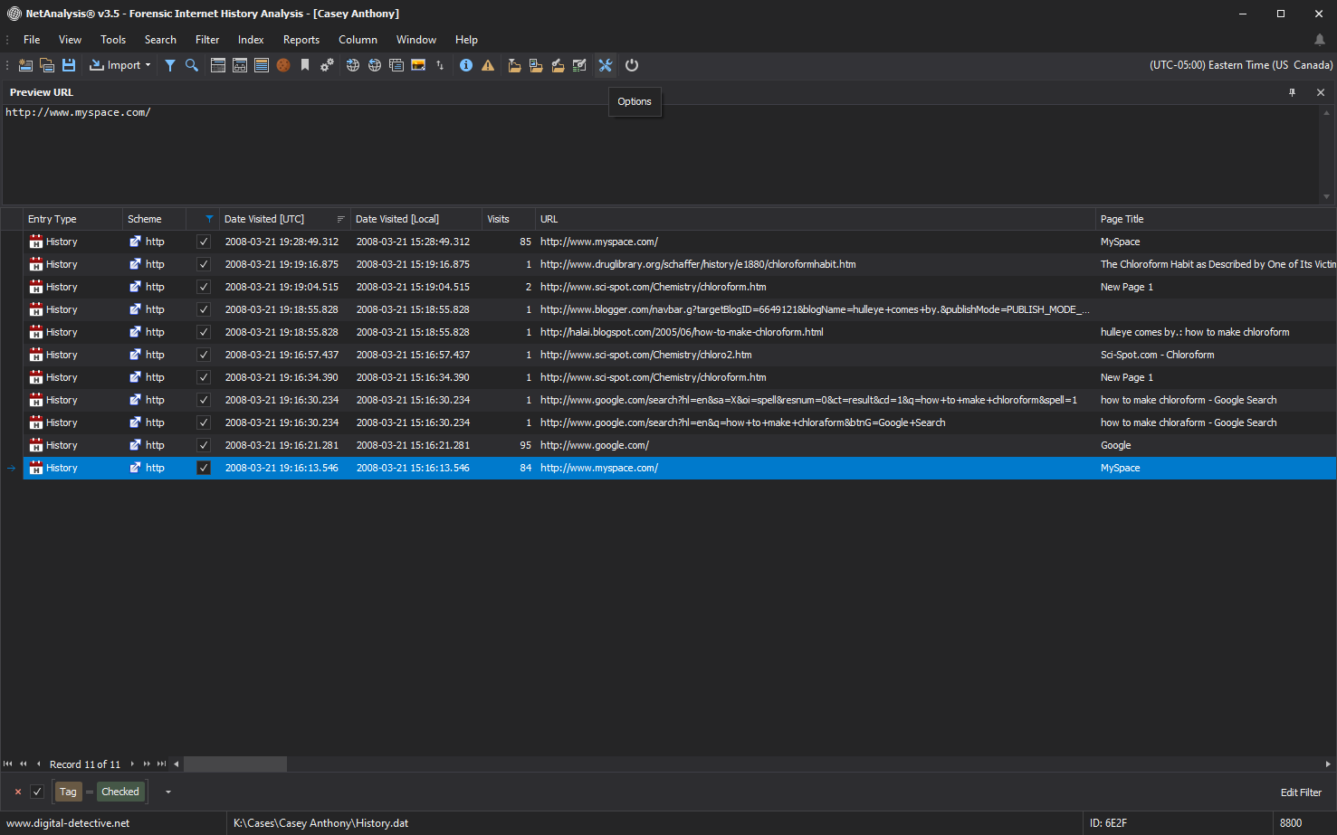The height and width of the screenshot is (835, 1337).
Task: Click the horizontal scrollbar thumb
Action: 235,764
